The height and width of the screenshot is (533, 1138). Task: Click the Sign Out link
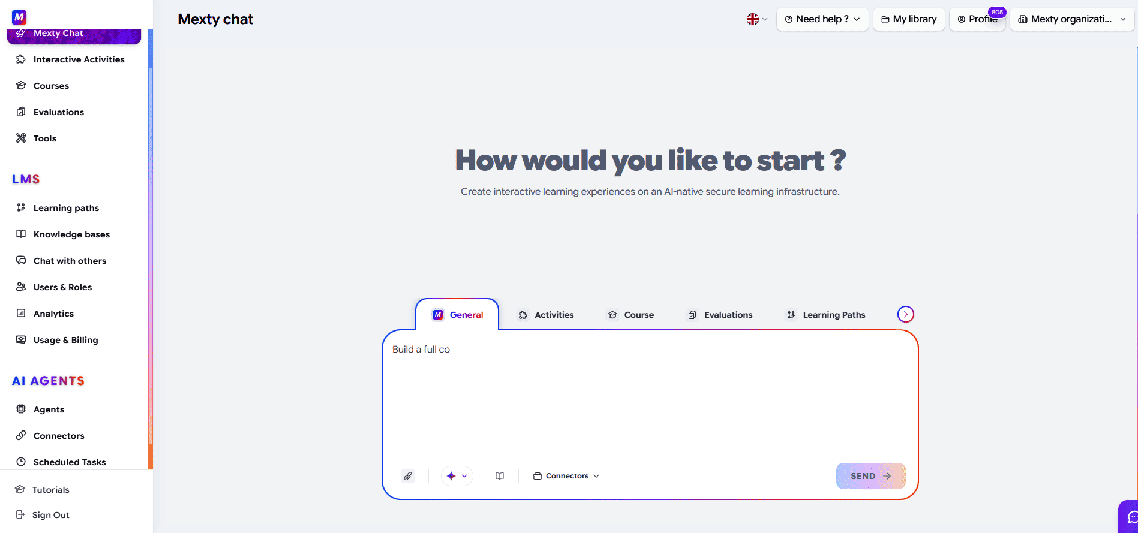click(50, 515)
